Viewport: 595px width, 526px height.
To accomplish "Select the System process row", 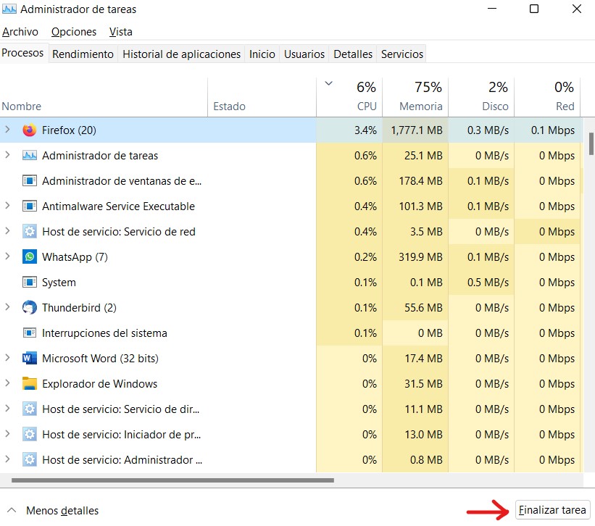I will coord(59,283).
